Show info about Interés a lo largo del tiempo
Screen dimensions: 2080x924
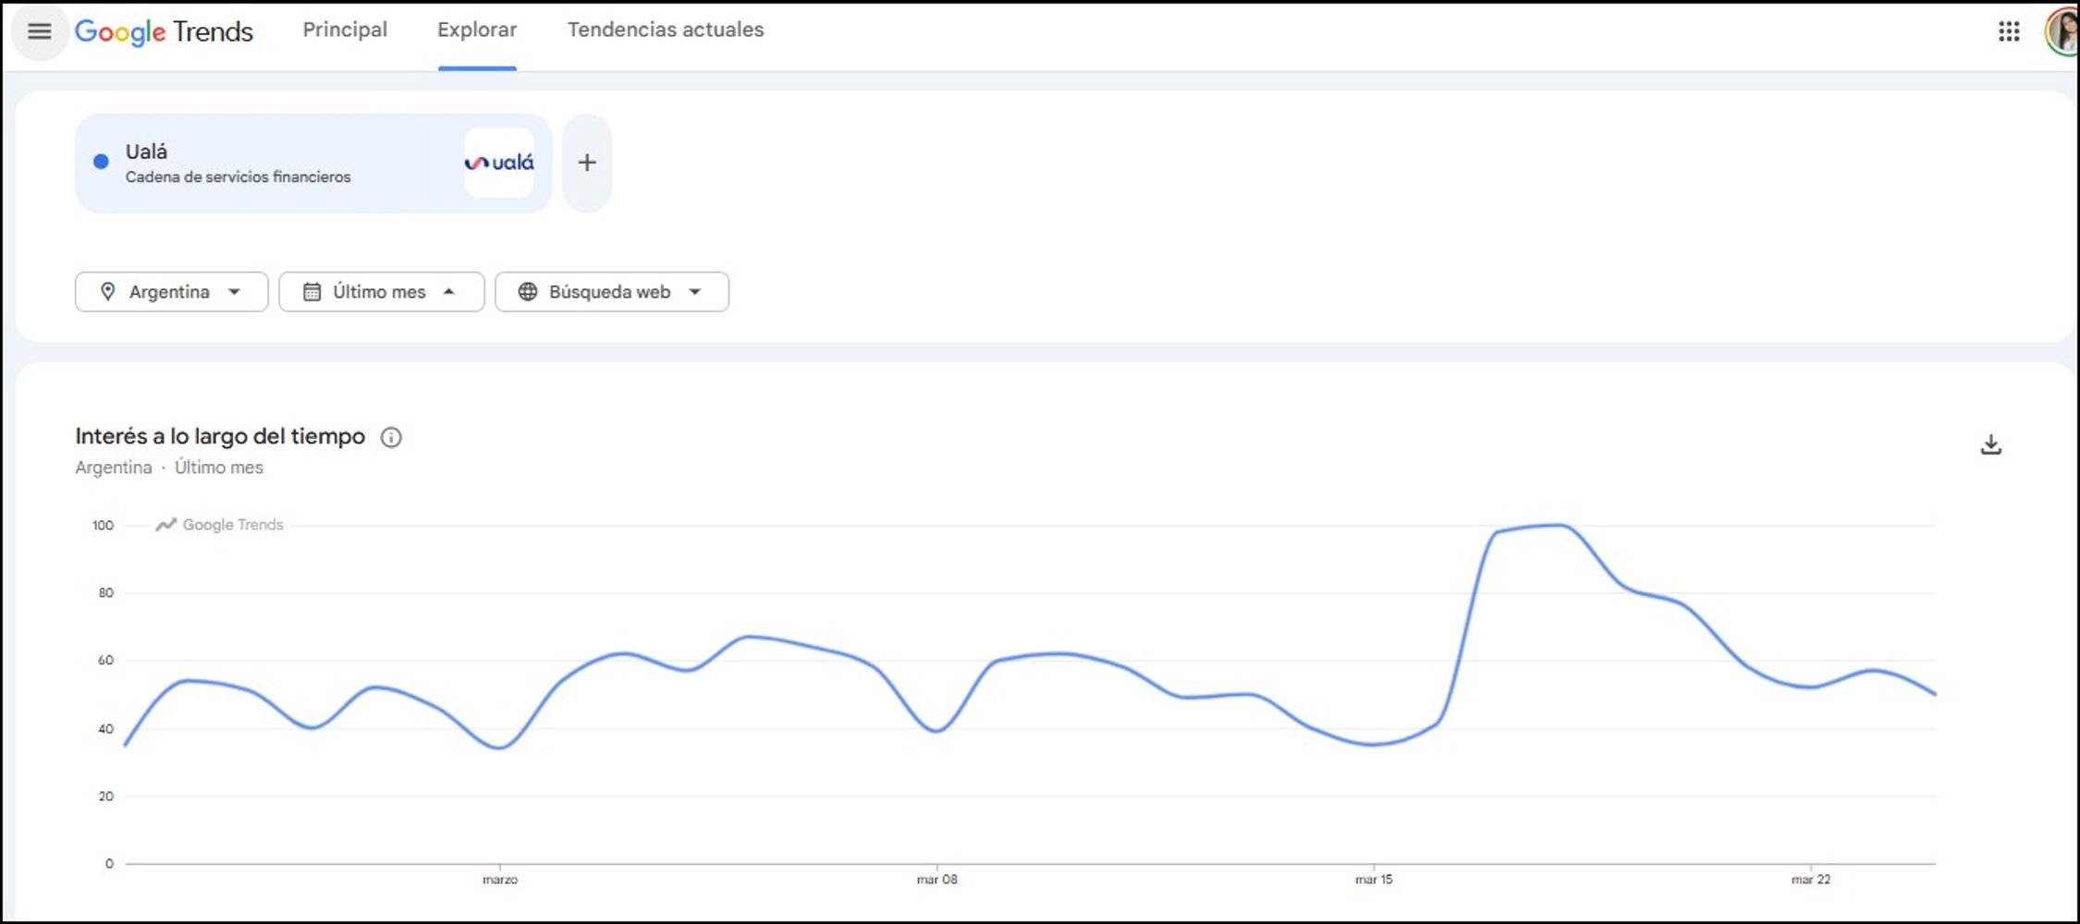click(x=391, y=437)
